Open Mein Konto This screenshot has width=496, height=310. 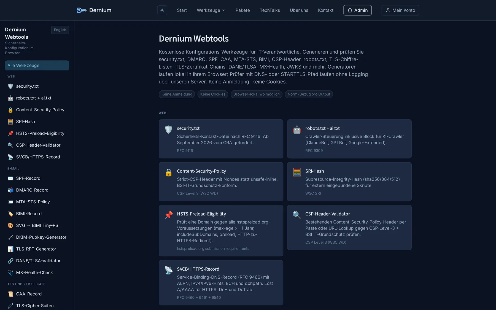400,10
